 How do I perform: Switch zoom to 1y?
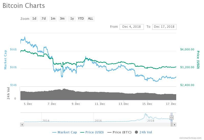(72, 19)
